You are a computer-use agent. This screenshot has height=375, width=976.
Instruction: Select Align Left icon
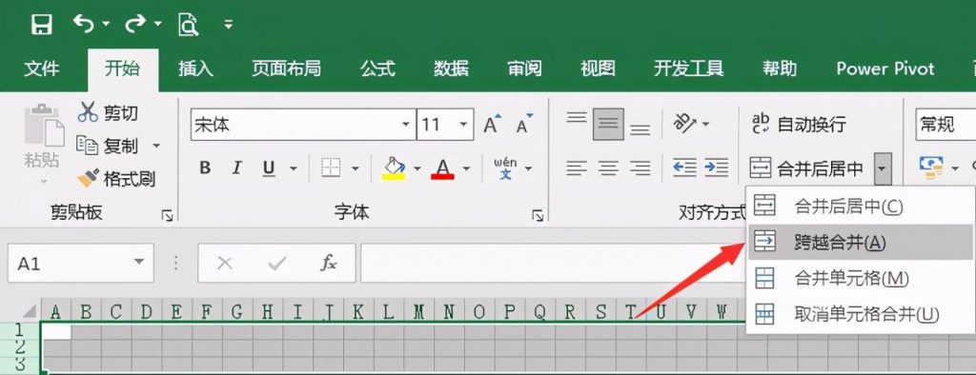click(x=577, y=168)
